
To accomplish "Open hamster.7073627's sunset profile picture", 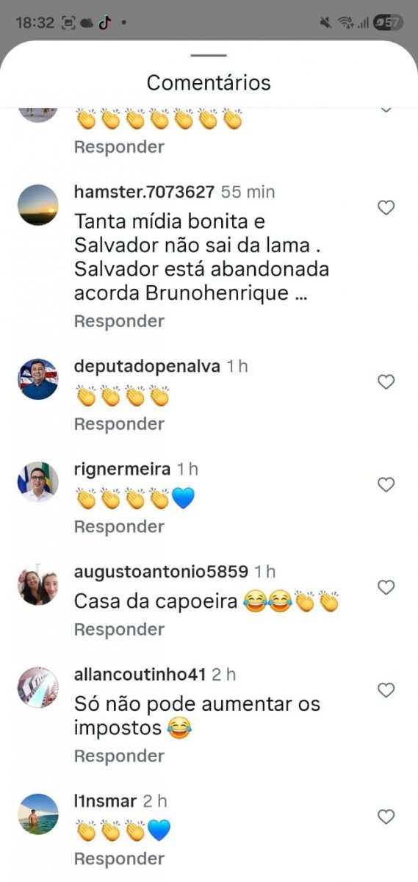I will pyautogui.click(x=37, y=205).
